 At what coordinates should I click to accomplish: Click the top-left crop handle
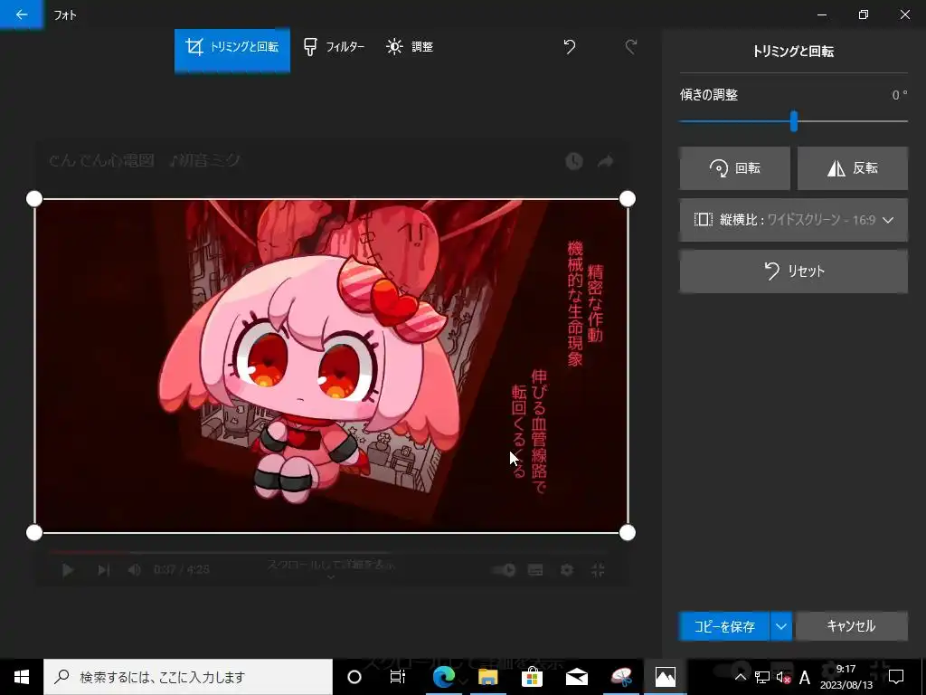tap(34, 198)
